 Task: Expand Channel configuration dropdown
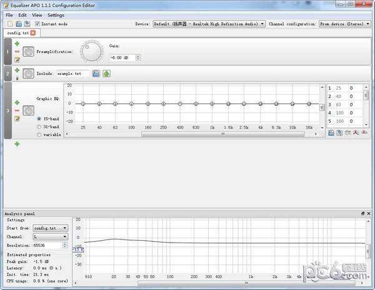[x=344, y=24]
